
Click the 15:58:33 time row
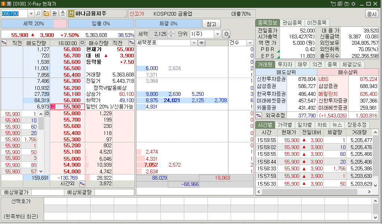coord(314,168)
